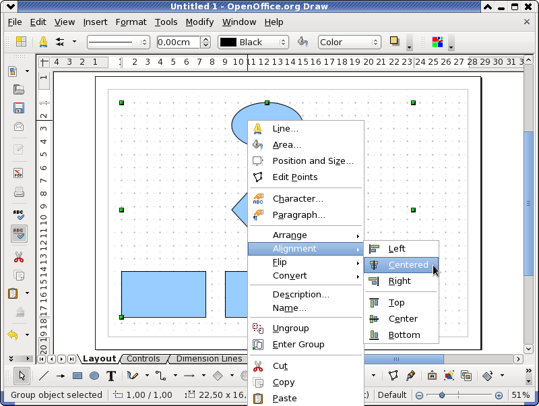Switch to the Dimension Lines layer tab
Image resolution: width=539 pixels, height=406 pixels.
pyautogui.click(x=209, y=359)
